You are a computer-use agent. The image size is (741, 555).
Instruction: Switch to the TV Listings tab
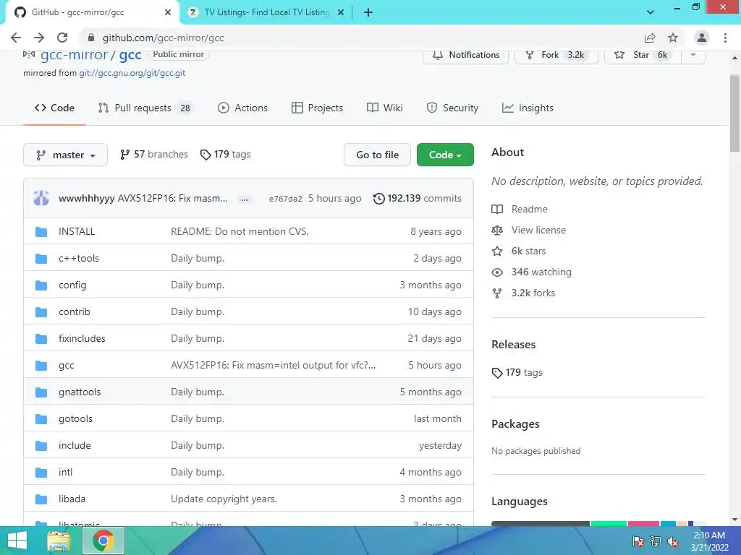(x=266, y=12)
